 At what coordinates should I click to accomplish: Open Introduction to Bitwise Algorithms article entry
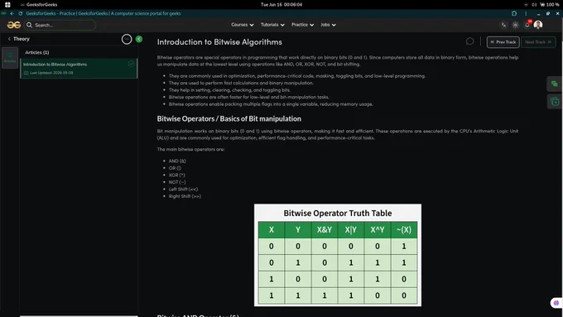79,68
